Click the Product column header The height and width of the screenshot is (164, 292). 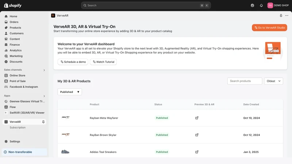95,104
